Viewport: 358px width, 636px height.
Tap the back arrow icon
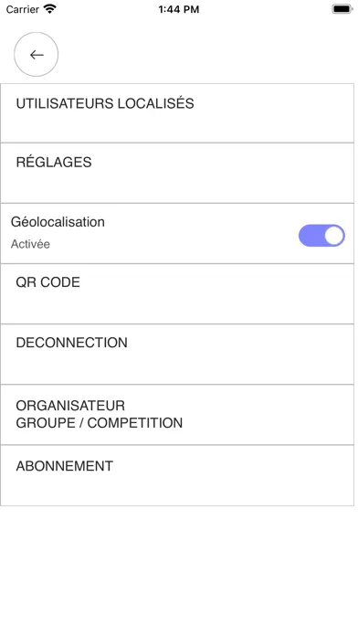coord(37,55)
